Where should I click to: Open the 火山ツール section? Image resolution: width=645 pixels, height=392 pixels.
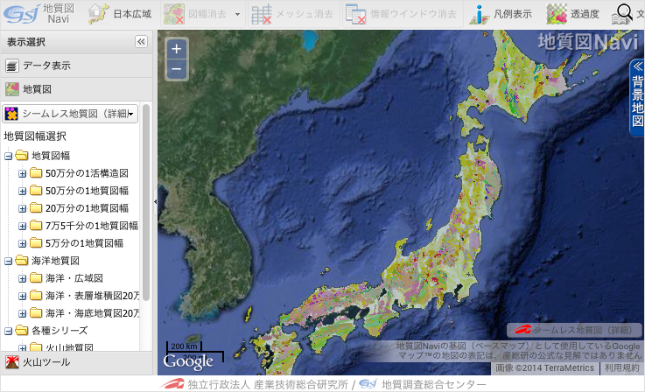[76, 362]
